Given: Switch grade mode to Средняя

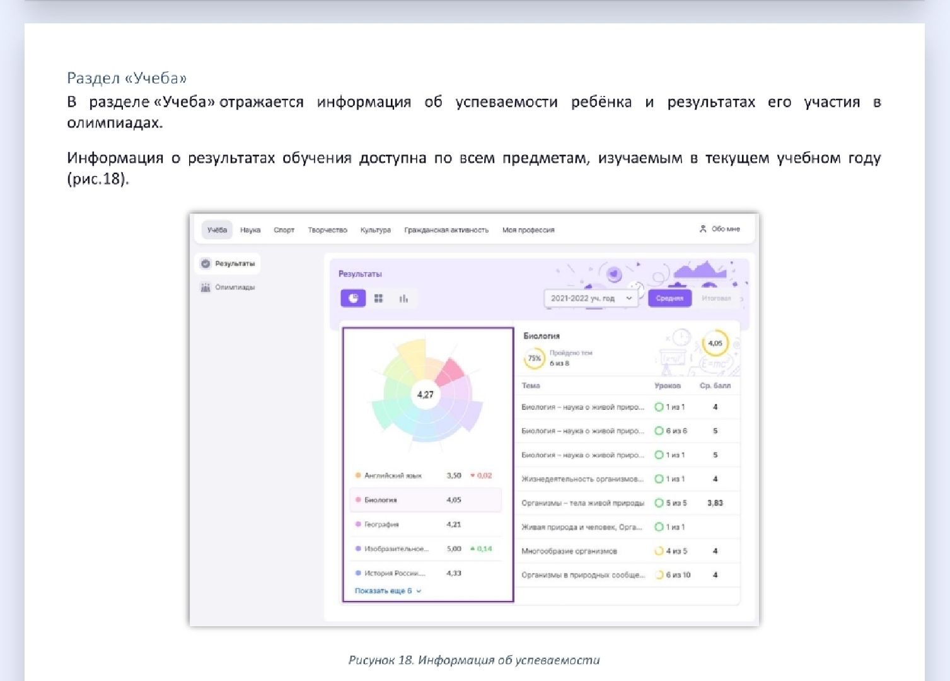Looking at the screenshot, I should pos(669,298).
